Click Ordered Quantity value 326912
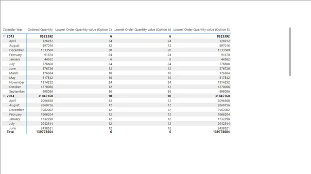311x174 pixels. click(x=48, y=41)
